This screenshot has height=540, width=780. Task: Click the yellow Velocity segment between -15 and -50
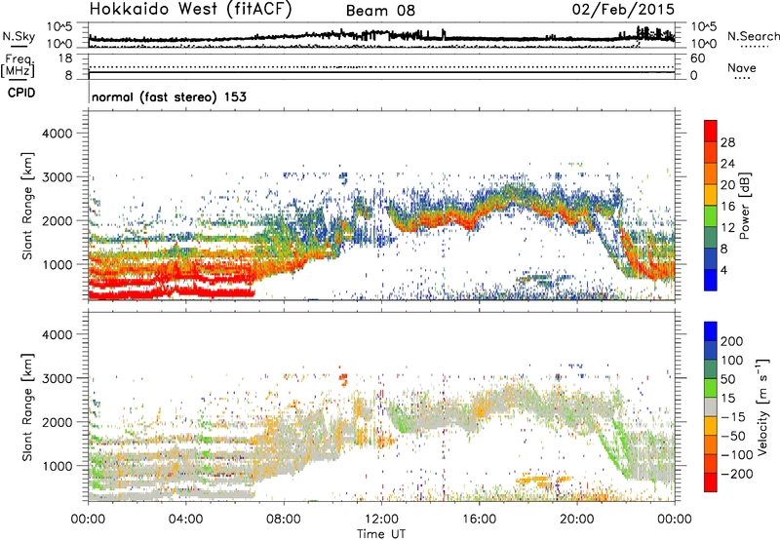click(711, 426)
